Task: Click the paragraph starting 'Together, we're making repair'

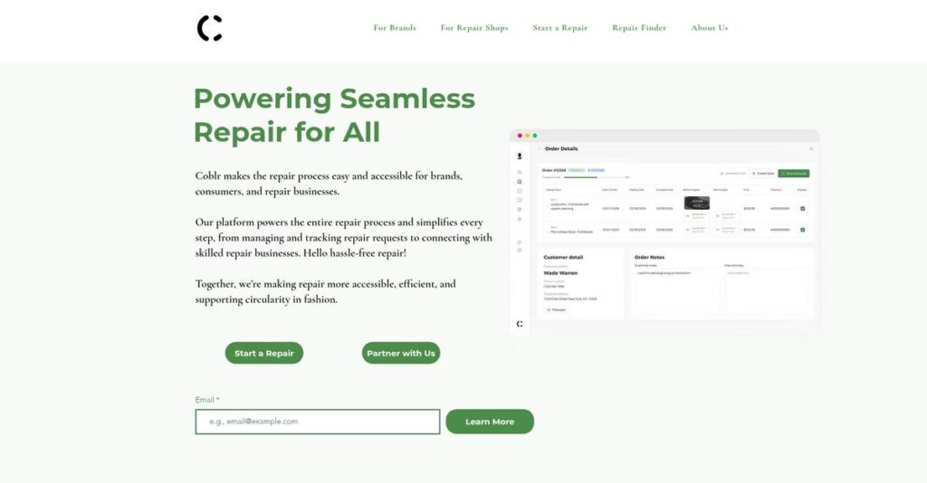Action: coord(325,291)
